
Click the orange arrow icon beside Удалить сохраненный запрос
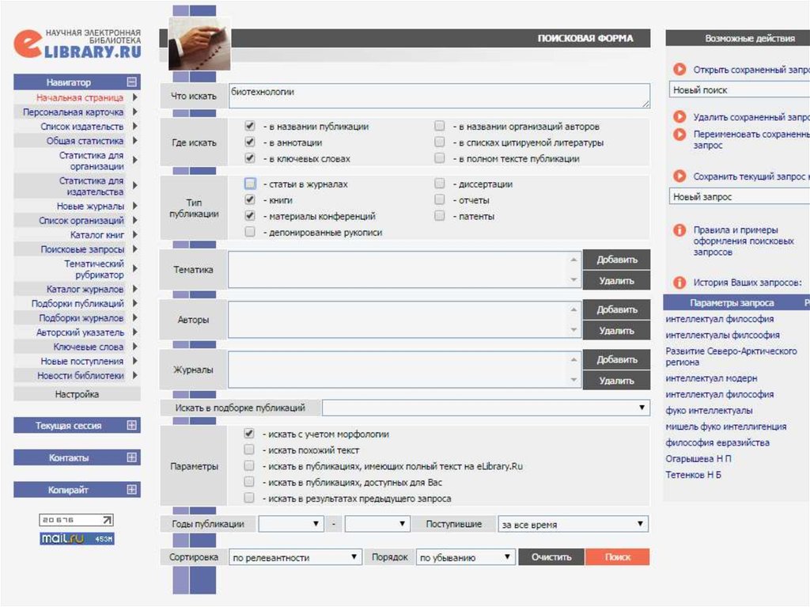[679, 116]
